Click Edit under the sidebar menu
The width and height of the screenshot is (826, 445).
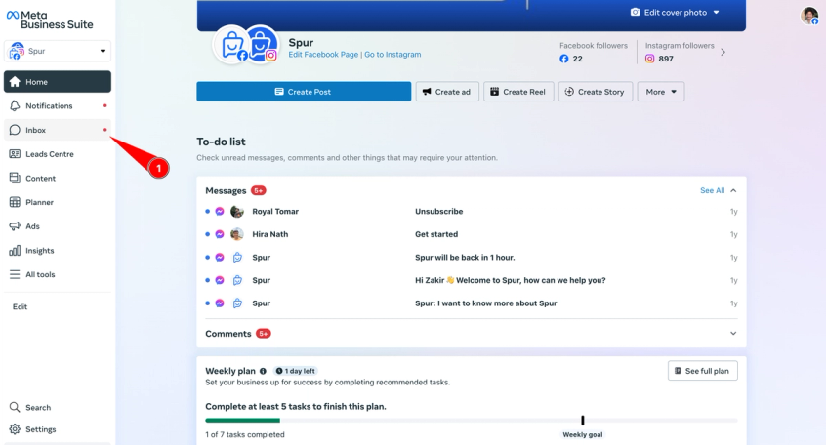click(x=21, y=307)
